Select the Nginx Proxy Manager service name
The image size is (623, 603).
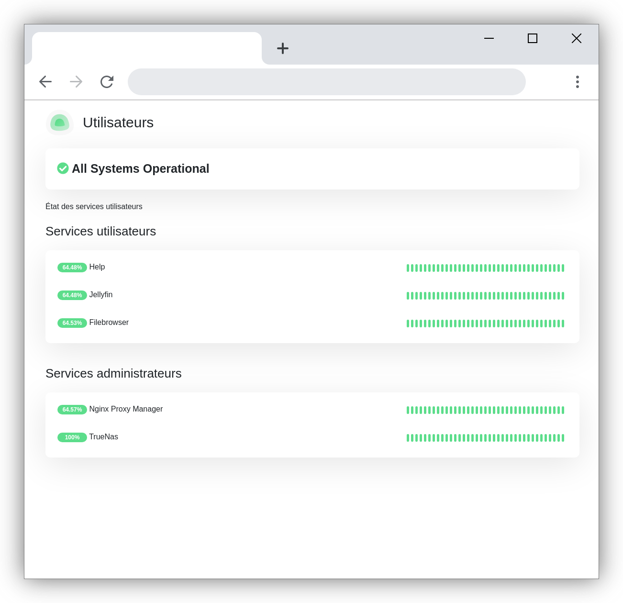coord(126,409)
